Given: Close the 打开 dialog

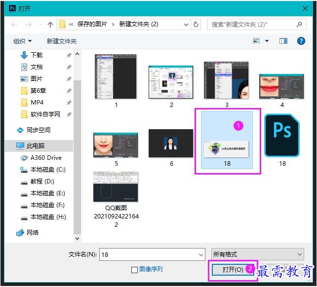Looking at the screenshot, I should [x=305, y=8].
